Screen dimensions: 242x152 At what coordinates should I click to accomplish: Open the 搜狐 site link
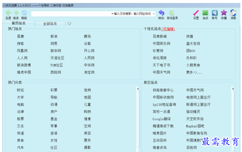(20, 44)
